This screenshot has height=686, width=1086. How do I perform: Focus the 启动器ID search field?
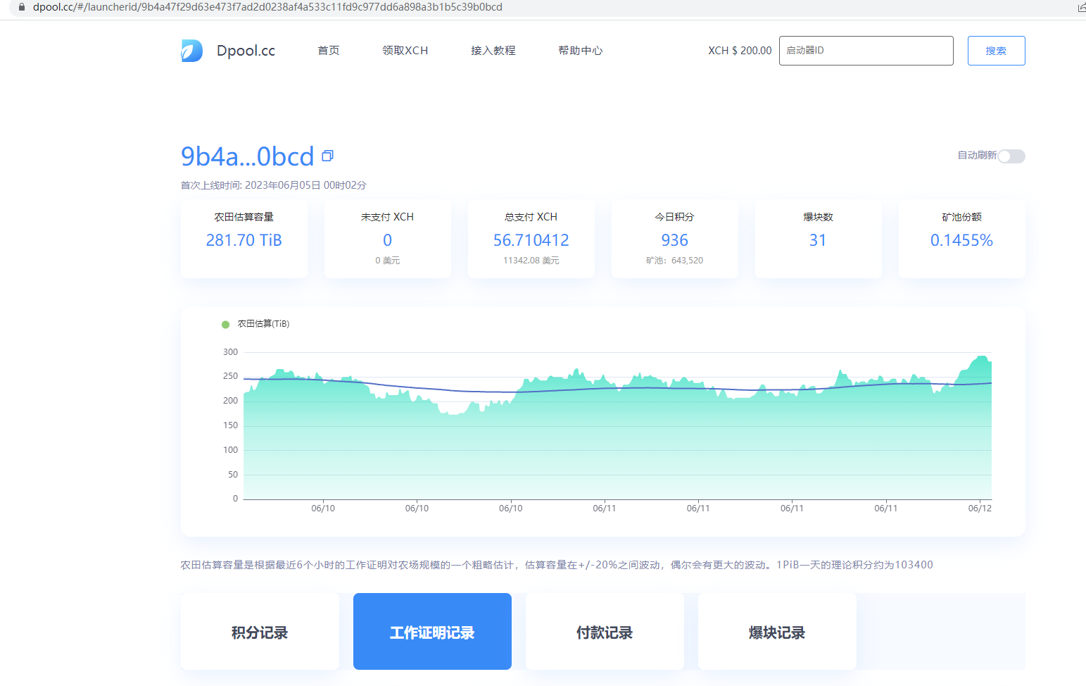pos(866,51)
